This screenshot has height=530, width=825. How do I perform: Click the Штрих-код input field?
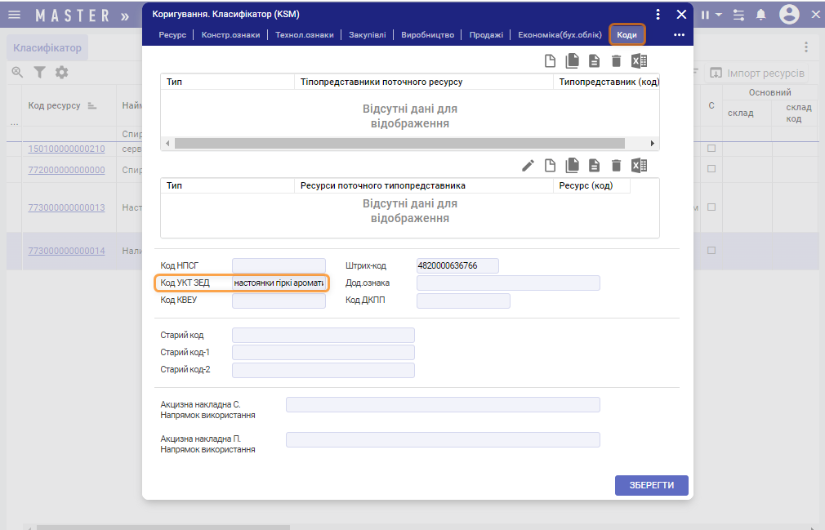coord(457,265)
